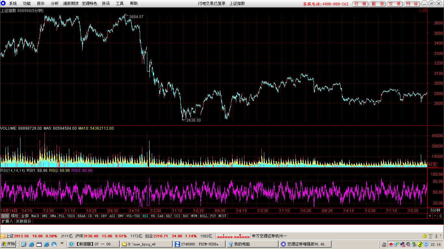Open the 港股期货 menu
444x249 pixels.
tap(71, 4)
